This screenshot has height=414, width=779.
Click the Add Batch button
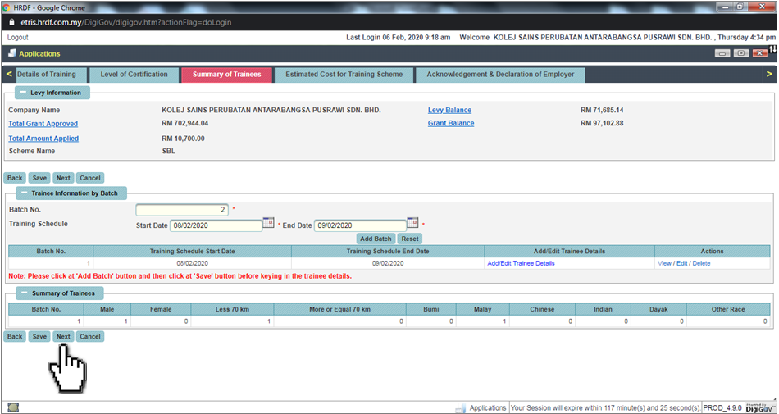pos(376,239)
